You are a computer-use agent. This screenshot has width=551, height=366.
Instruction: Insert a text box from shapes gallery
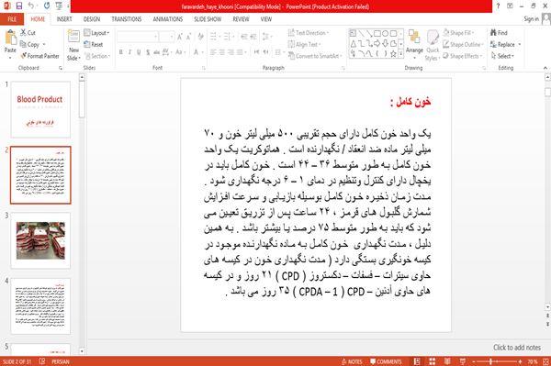tap(353, 34)
